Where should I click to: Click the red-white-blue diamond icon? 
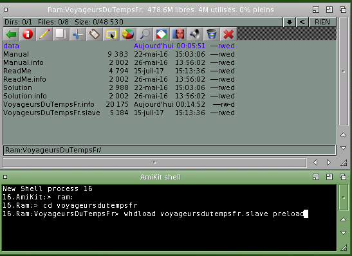pos(161,34)
